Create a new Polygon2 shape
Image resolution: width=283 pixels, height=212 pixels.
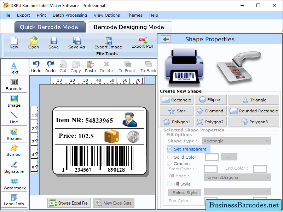pos(210,122)
